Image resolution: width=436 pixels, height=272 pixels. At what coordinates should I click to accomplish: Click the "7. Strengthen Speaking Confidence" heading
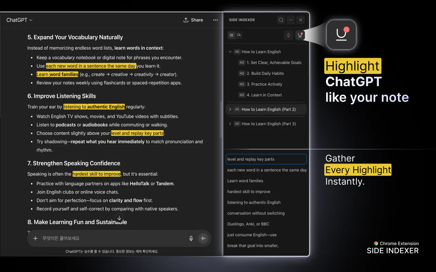pos(74,164)
